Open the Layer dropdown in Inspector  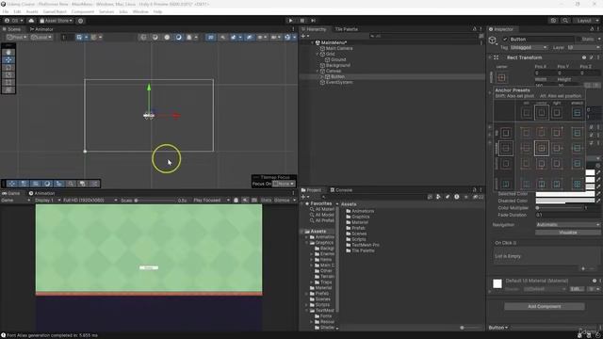pyautogui.click(x=583, y=48)
